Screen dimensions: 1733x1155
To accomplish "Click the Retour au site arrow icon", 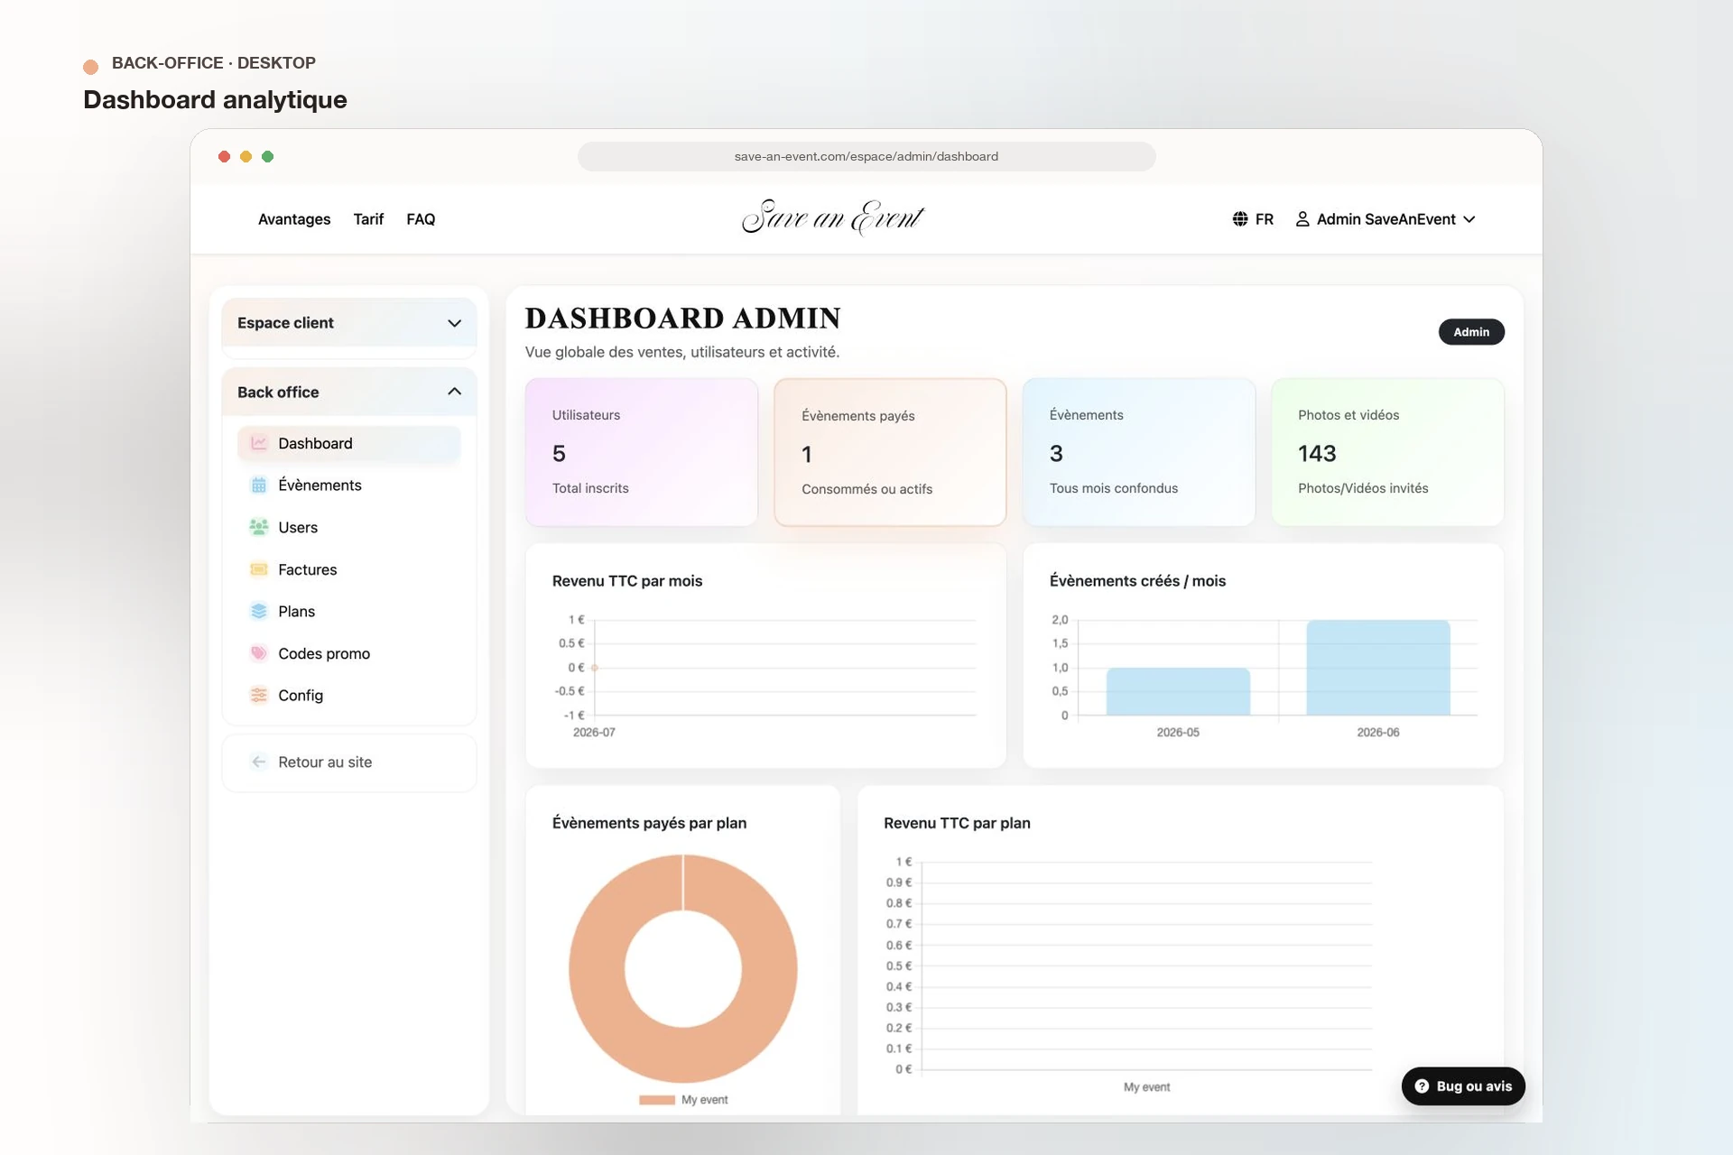I will click(x=259, y=762).
